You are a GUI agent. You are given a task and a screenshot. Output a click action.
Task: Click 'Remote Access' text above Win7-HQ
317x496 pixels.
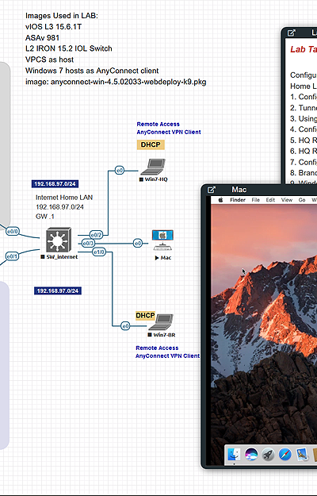pos(158,124)
